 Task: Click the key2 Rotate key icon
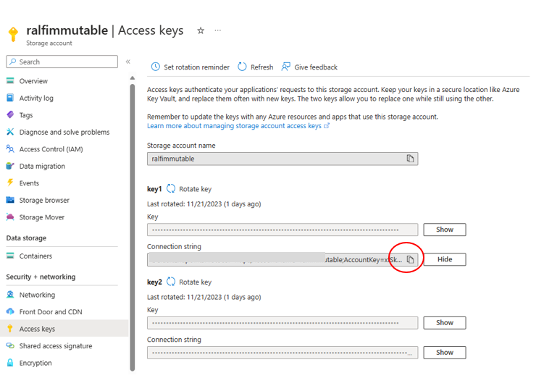[171, 282]
